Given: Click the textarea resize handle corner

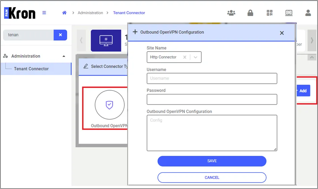Looking at the screenshot, I should tap(275, 149).
